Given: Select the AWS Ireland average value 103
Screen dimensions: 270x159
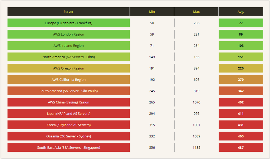Looking at the screenshot, I should click(241, 46).
